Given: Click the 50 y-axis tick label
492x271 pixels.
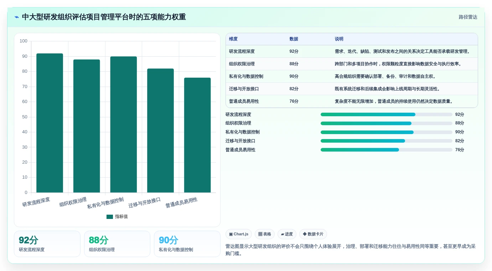Looking at the screenshot, I should click(x=25, y=117).
